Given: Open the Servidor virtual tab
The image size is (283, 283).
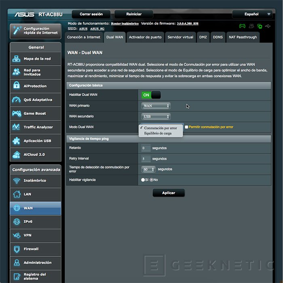Looking at the screenshot, I should click(180, 37).
